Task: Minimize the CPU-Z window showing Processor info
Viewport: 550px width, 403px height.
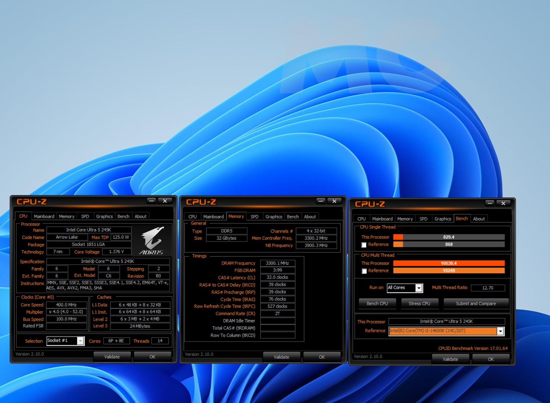Action: pyautogui.click(x=151, y=201)
